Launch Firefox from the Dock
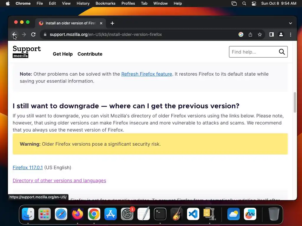This screenshot has height=226, width=302. coord(78,214)
